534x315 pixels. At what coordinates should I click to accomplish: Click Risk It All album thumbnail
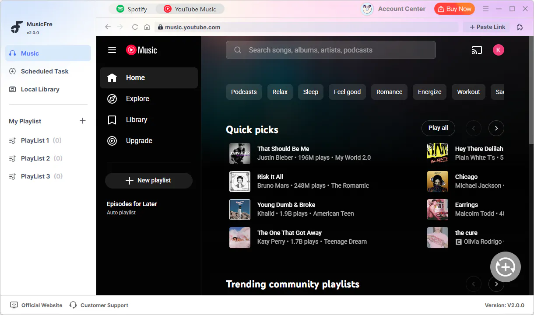240,182
